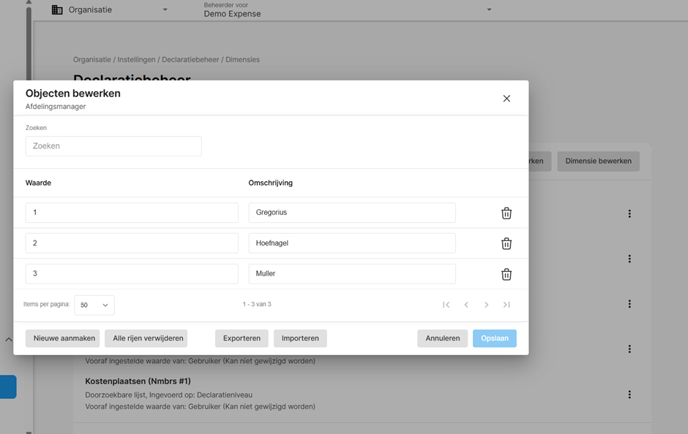Viewport: 688px width, 434px height.
Task: Go to the next page
Action: (486, 305)
